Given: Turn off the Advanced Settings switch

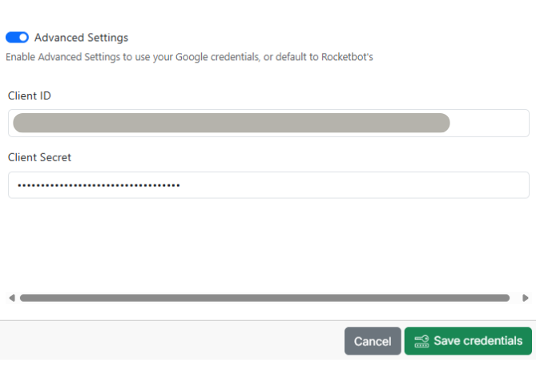Looking at the screenshot, I should tap(17, 38).
